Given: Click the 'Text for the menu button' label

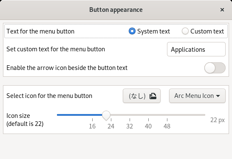Looking at the screenshot, I should pyautogui.click(x=40, y=31).
